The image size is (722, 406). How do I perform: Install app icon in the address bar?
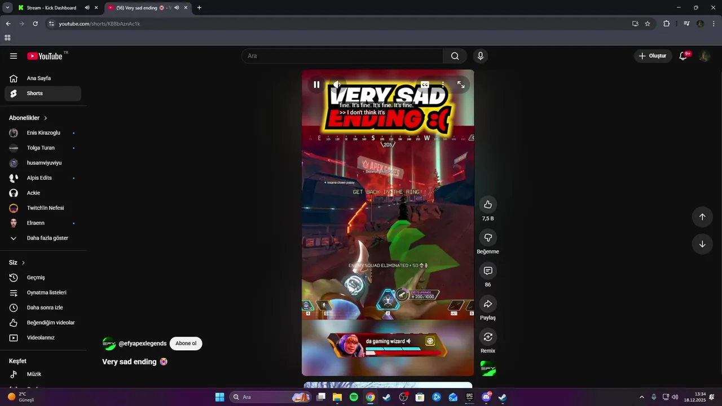click(x=635, y=24)
